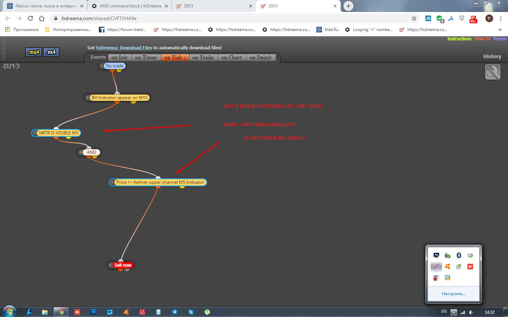Viewport: 508px width, 317px height.
Task: Select the AND block
Action: 91,152
